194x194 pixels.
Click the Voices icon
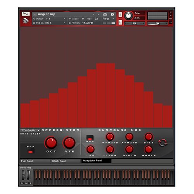70,19
